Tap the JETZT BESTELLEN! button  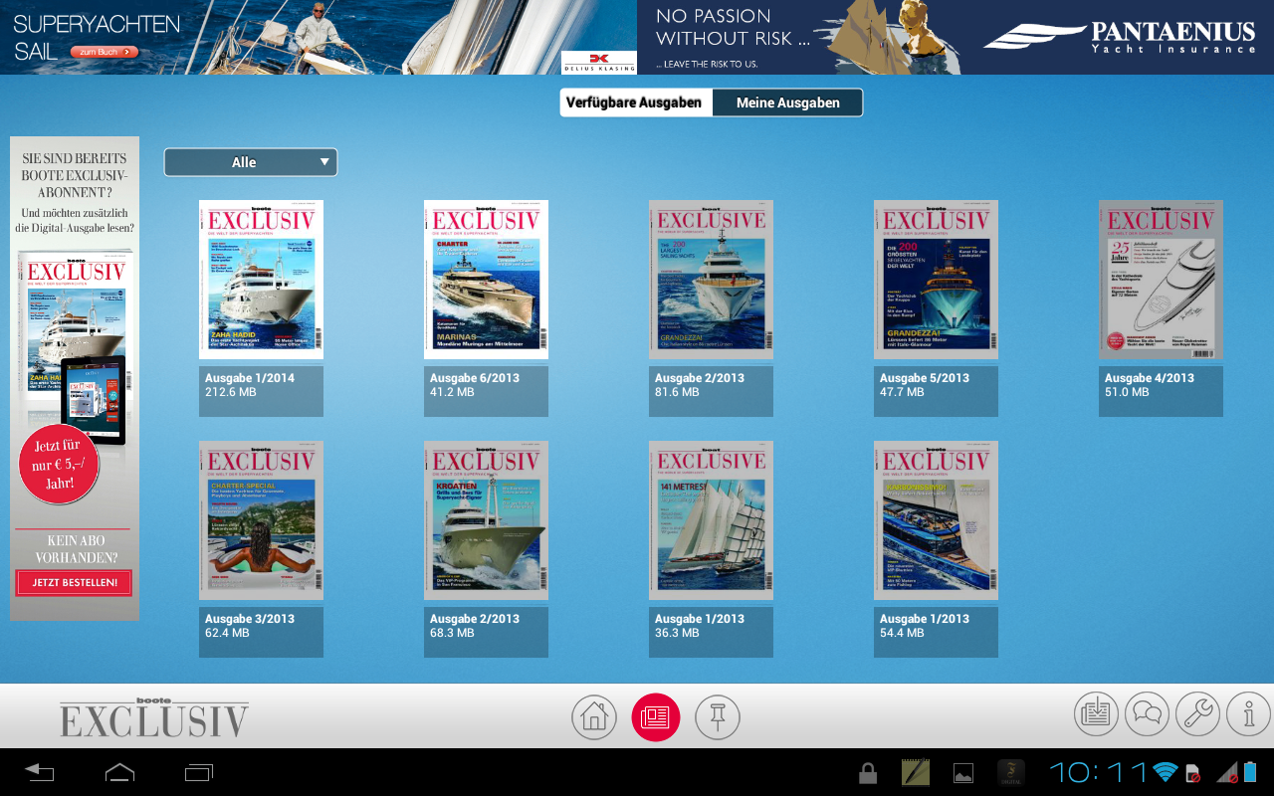(x=75, y=582)
